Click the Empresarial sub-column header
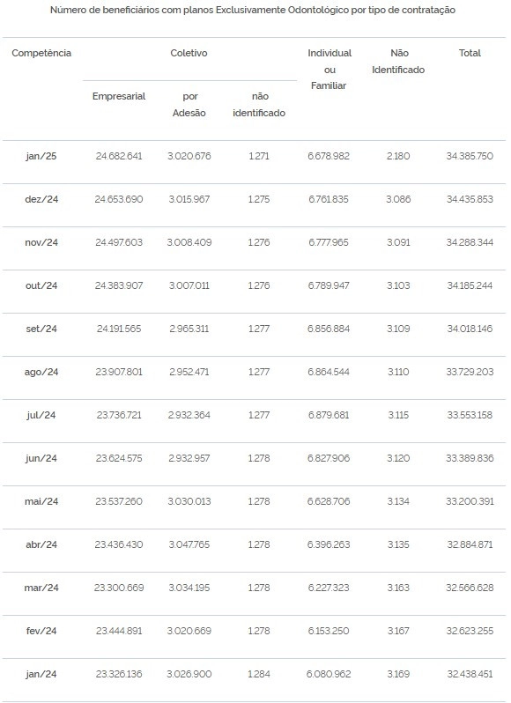The width and height of the screenshot is (511, 703). [x=119, y=96]
